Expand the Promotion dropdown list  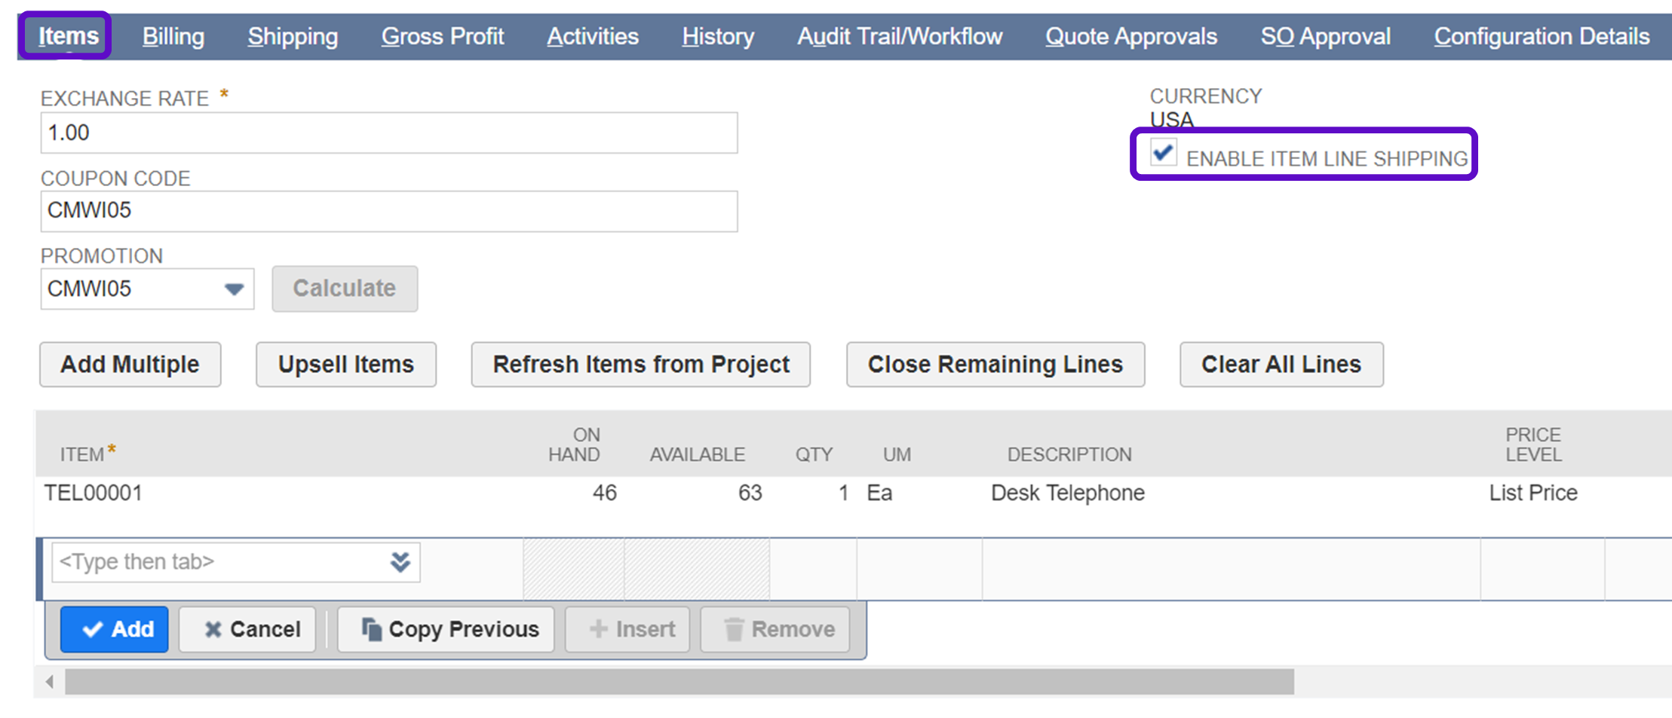point(234,289)
